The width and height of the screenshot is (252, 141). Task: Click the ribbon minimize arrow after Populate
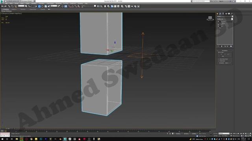[49, 9]
